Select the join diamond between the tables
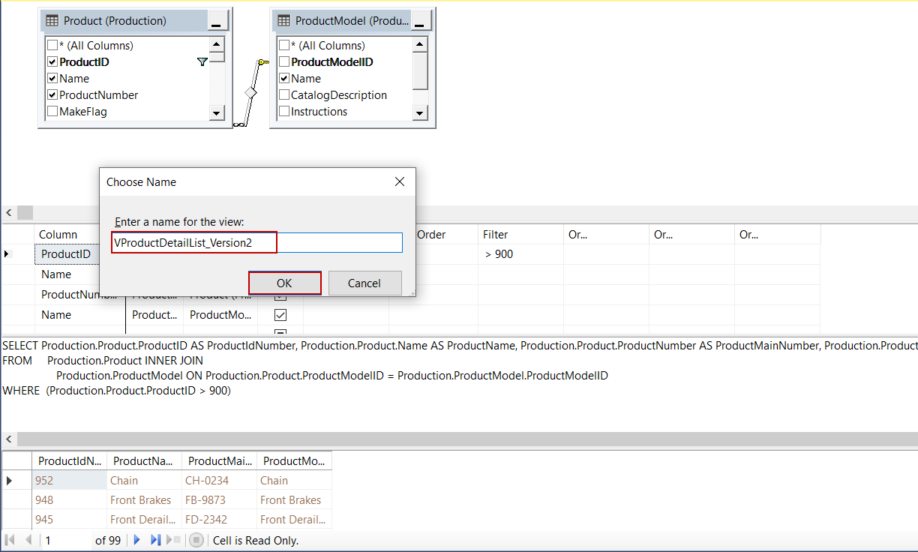Image resolution: width=918 pixels, height=552 pixels. (250, 93)
